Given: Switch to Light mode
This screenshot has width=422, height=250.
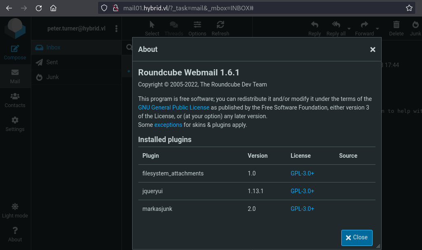Looking at the screenshot, I should (x=15, y=211).
